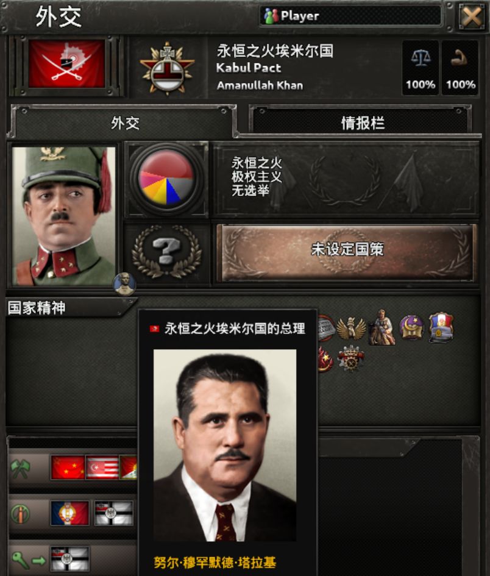Select the Chinese red flag
Image resolution: width=490 pixels, height=576 pixels.
click(68, 468)
